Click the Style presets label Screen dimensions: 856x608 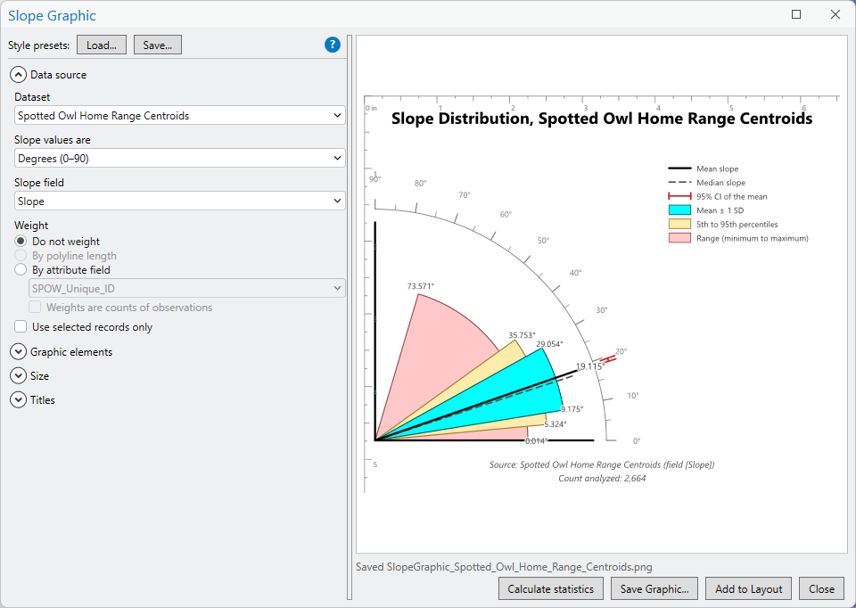click(38, 45)
